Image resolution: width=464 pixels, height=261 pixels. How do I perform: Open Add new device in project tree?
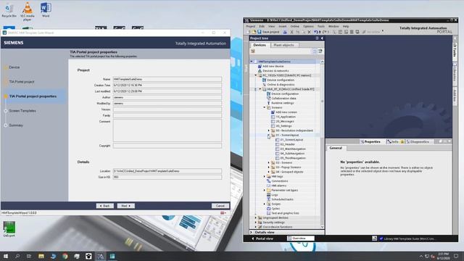pyautogui.click(x=273, y=66)
